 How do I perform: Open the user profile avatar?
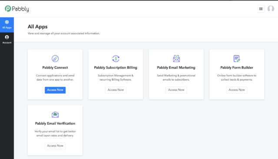pos(271,9)
